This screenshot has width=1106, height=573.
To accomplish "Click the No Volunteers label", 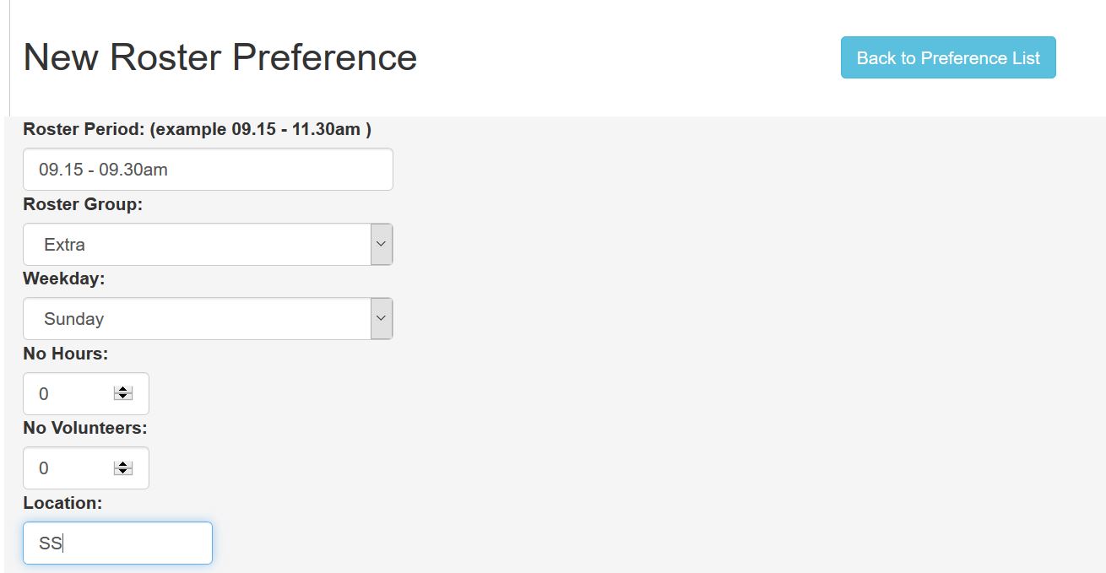I will coord(85,428).
